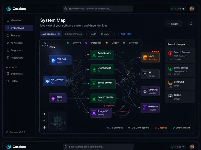Zoom out with the minus button
The height and width of the screenshot is (150, 201).
click(x=44, y=120)
